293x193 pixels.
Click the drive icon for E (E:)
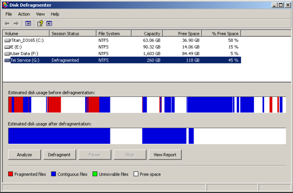(x=7, y=47)
